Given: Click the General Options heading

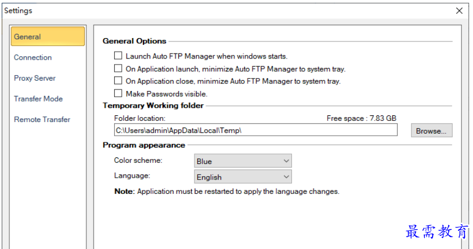Looking at the screenshot, I should [134, 41].
